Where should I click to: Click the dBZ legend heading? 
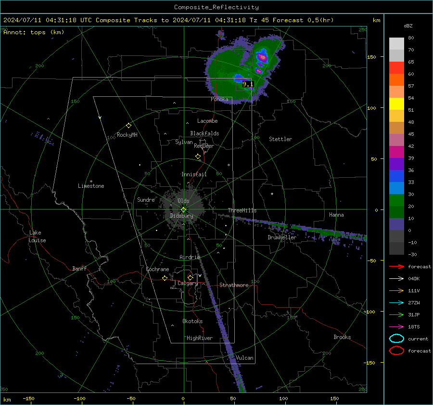tap(408, 26)
